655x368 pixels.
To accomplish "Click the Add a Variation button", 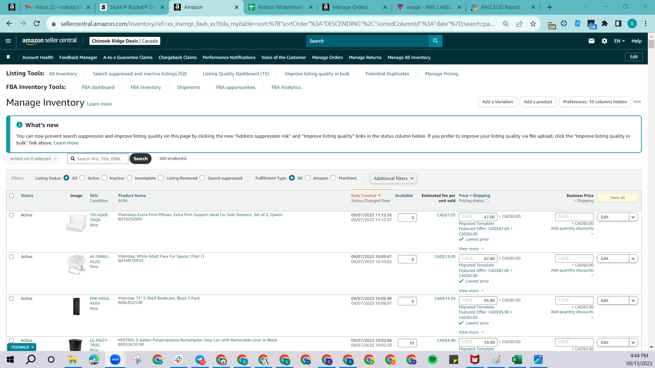I will pos(497,102).
